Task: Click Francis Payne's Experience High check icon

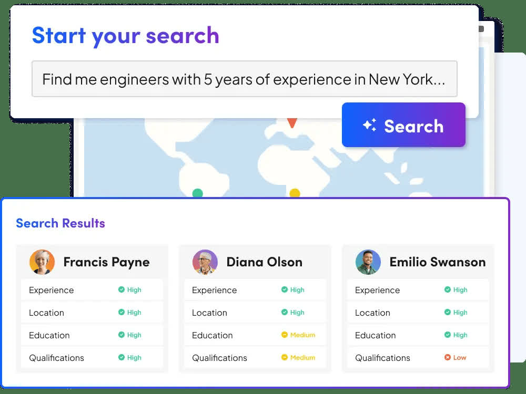Action: coord(122,289)
